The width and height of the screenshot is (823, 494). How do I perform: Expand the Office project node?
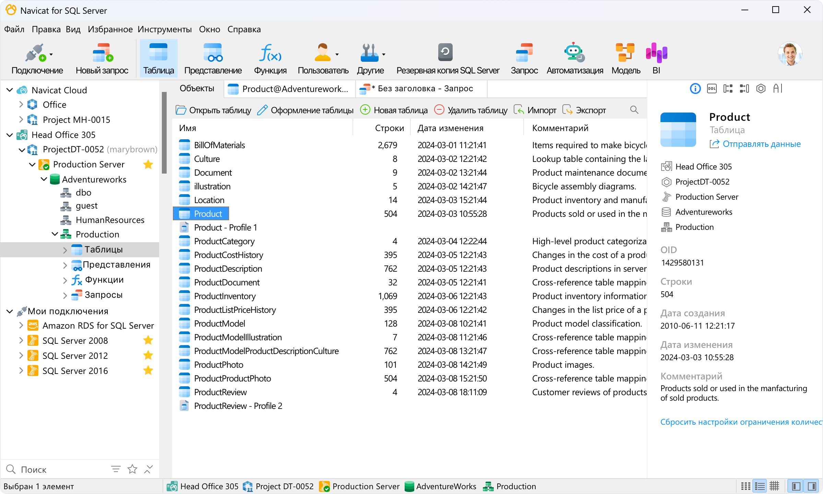pos(21,104)
